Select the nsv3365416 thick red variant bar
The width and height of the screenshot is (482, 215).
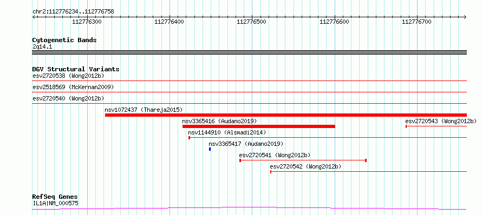(258, 126)
